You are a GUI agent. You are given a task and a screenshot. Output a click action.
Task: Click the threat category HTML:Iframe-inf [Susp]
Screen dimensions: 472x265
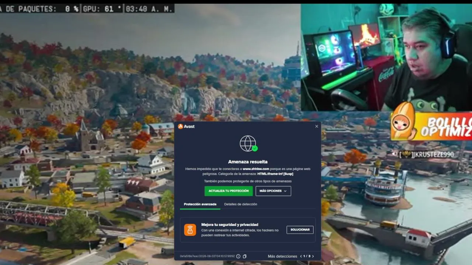click(275, 174)
